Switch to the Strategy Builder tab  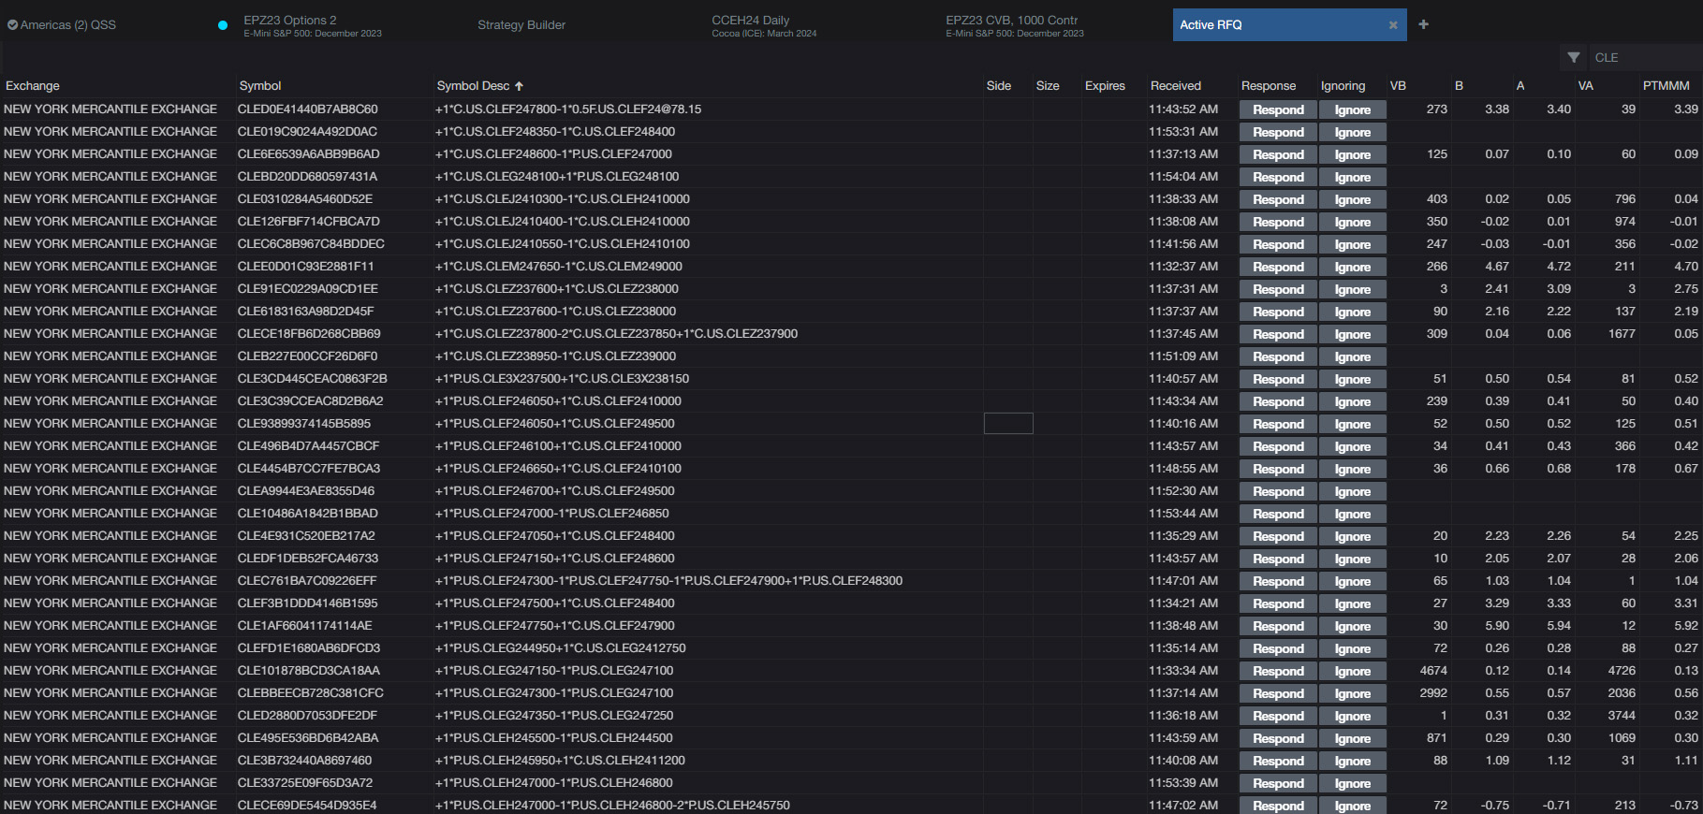521,25
